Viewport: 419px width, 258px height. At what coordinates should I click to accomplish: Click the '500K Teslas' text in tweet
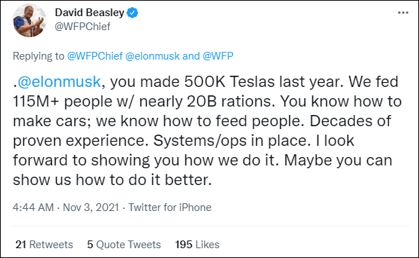[x=230, y=81]
